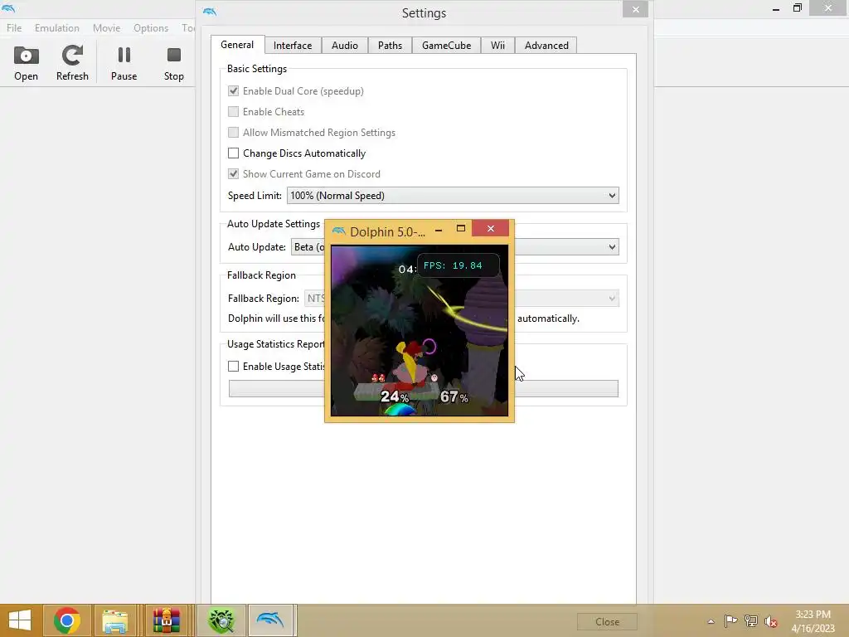
Task: Toggle Enable Dual Core (speedup) checkbox
Action: point(233,91)
